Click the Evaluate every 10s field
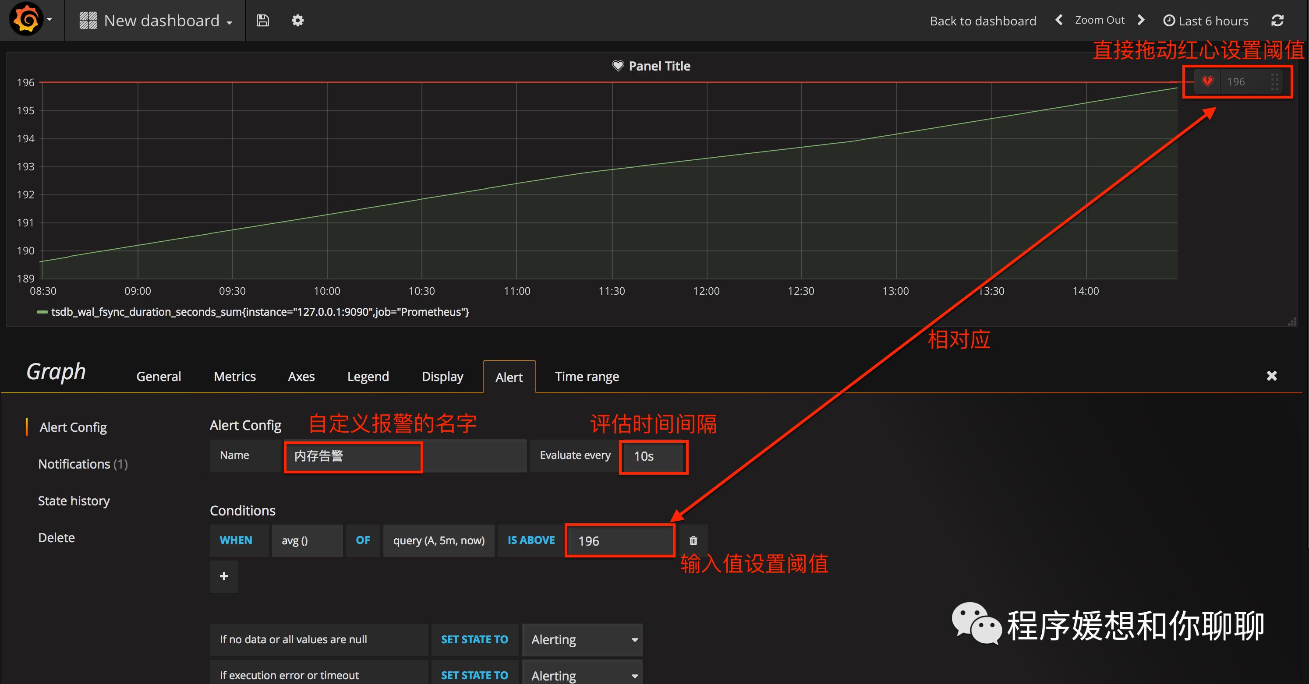The image size is (1309, 684). click(653, 456)
